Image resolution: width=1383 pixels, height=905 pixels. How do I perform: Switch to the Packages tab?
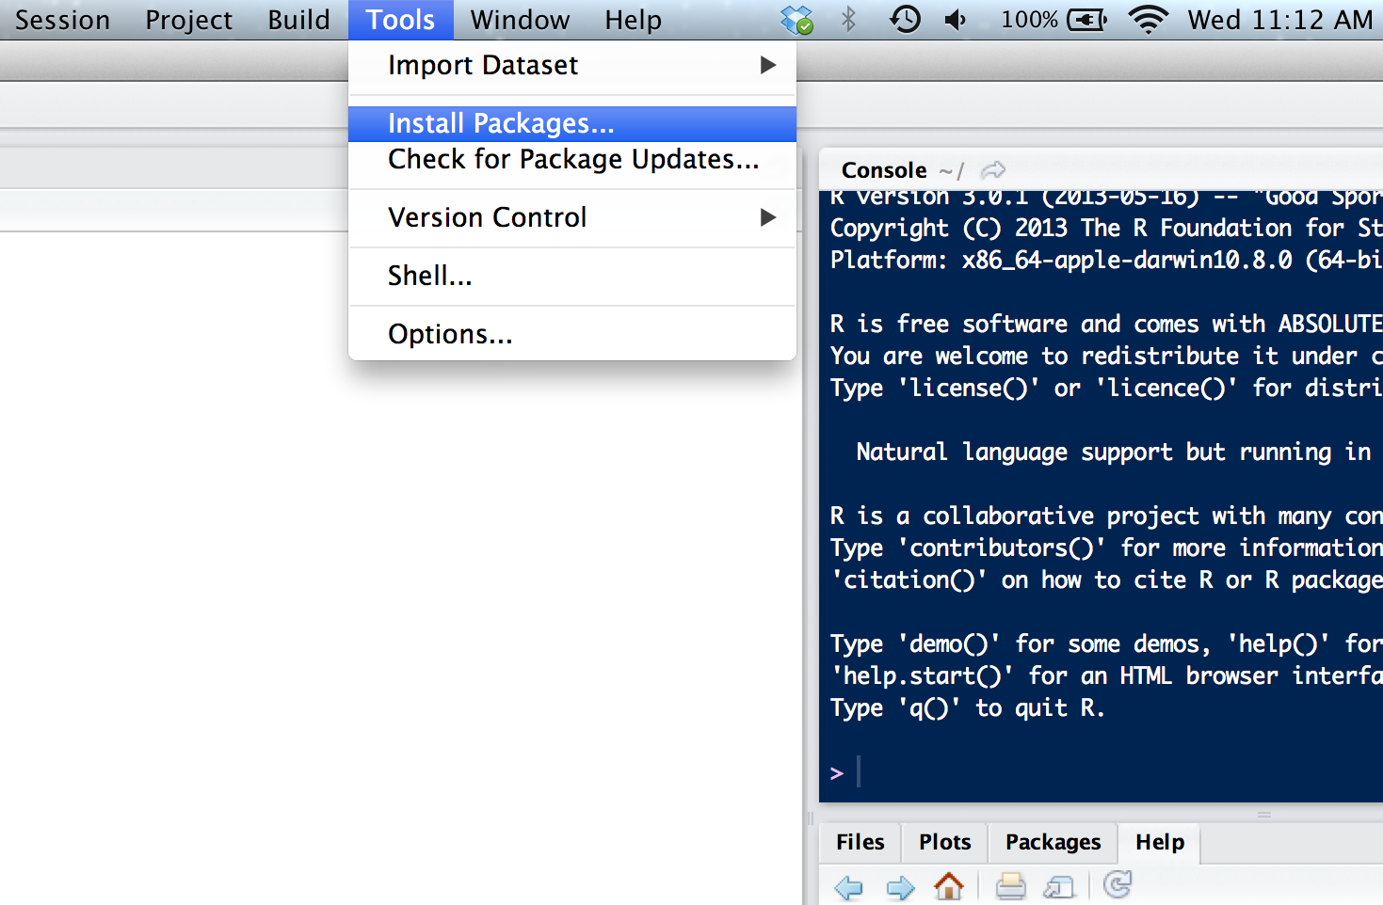tap(1052, 842)
